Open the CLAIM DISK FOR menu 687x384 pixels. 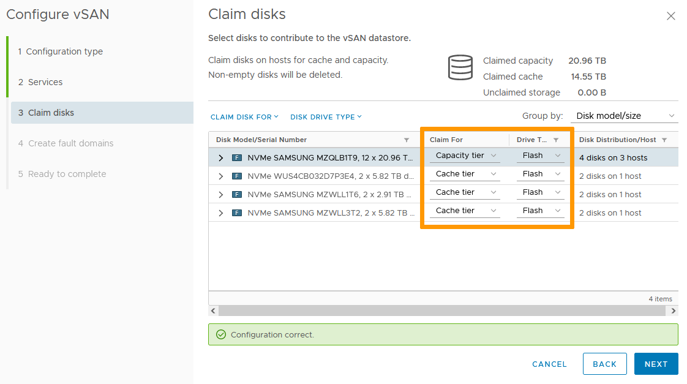coord(244,116)
